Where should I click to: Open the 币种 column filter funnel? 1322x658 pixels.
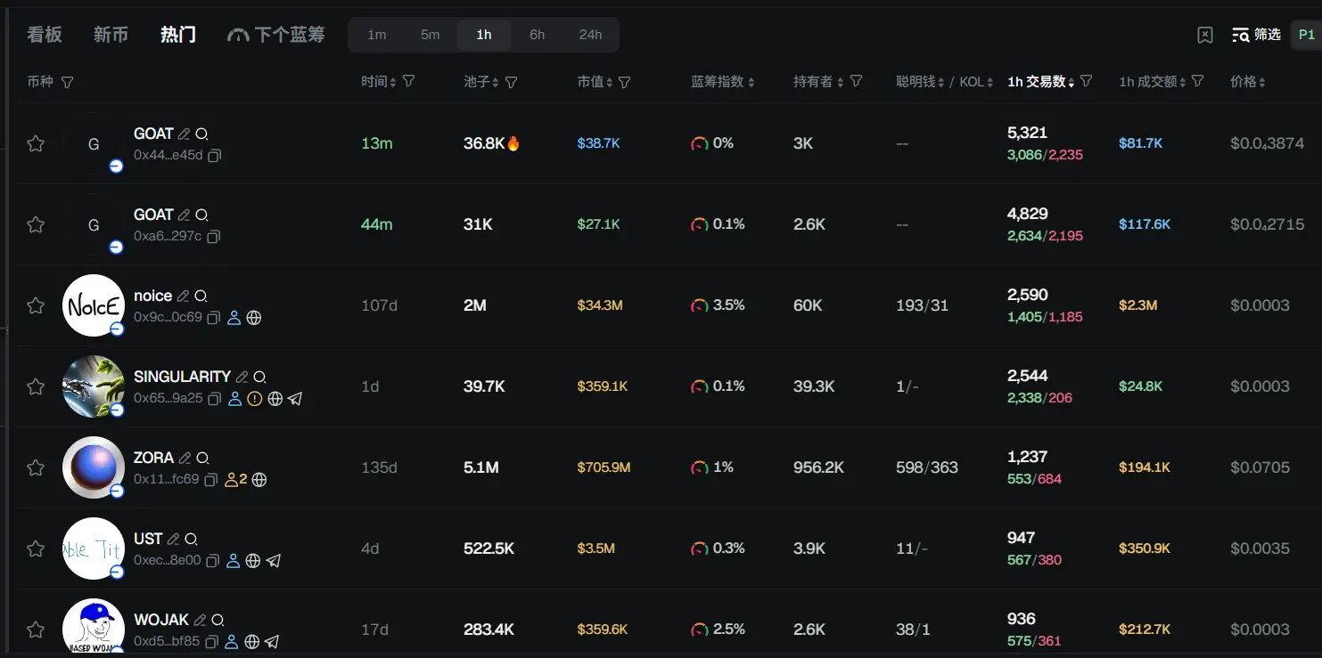pyautogui.click(x=67, y=82)
